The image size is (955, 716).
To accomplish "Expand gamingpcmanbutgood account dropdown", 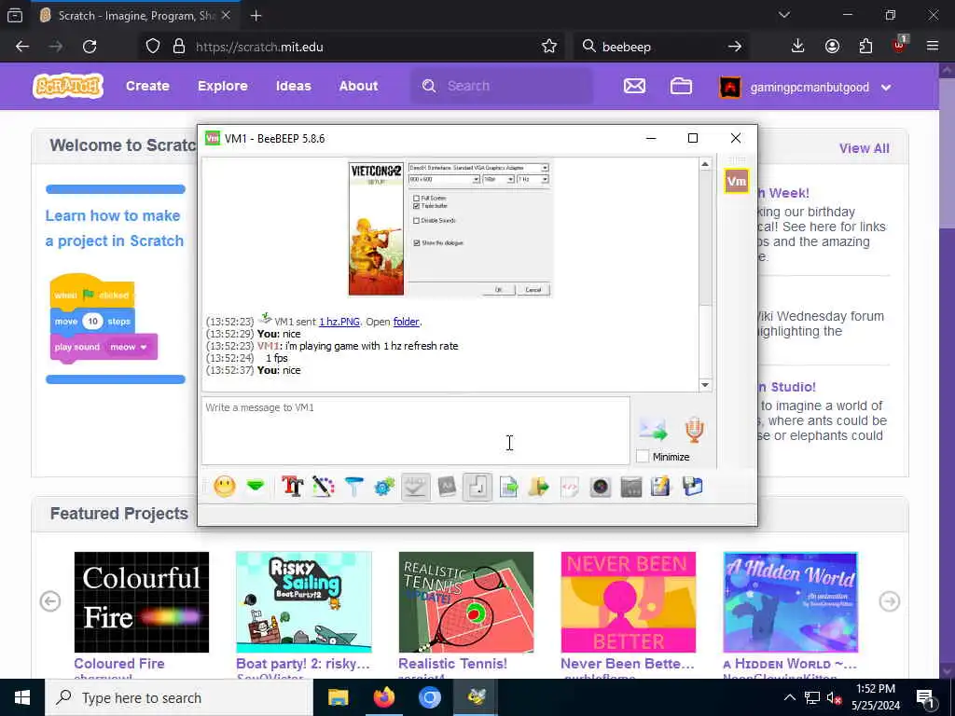I will [x=886, y=88].
